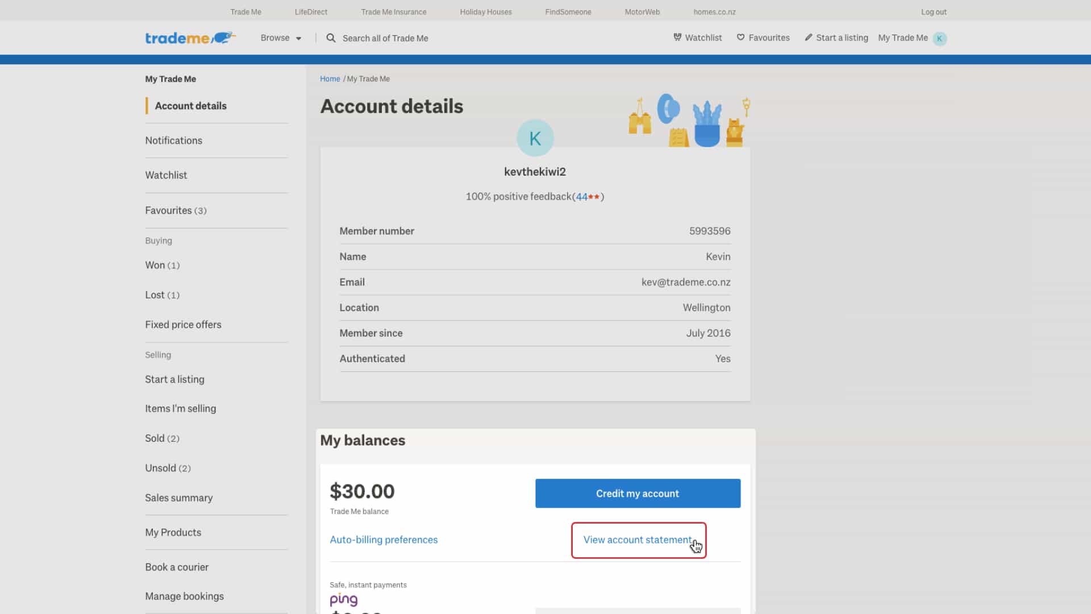Click the username kevthekiwi2
The image size is (1091, 614).
[x=535, y=172]
